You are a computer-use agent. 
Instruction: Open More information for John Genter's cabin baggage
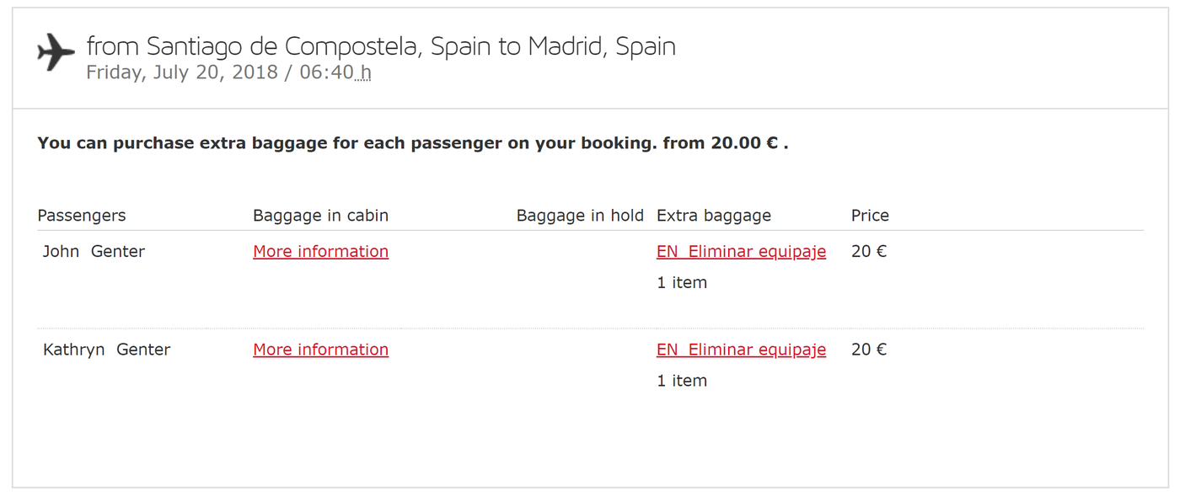click(x=320, y=251)
